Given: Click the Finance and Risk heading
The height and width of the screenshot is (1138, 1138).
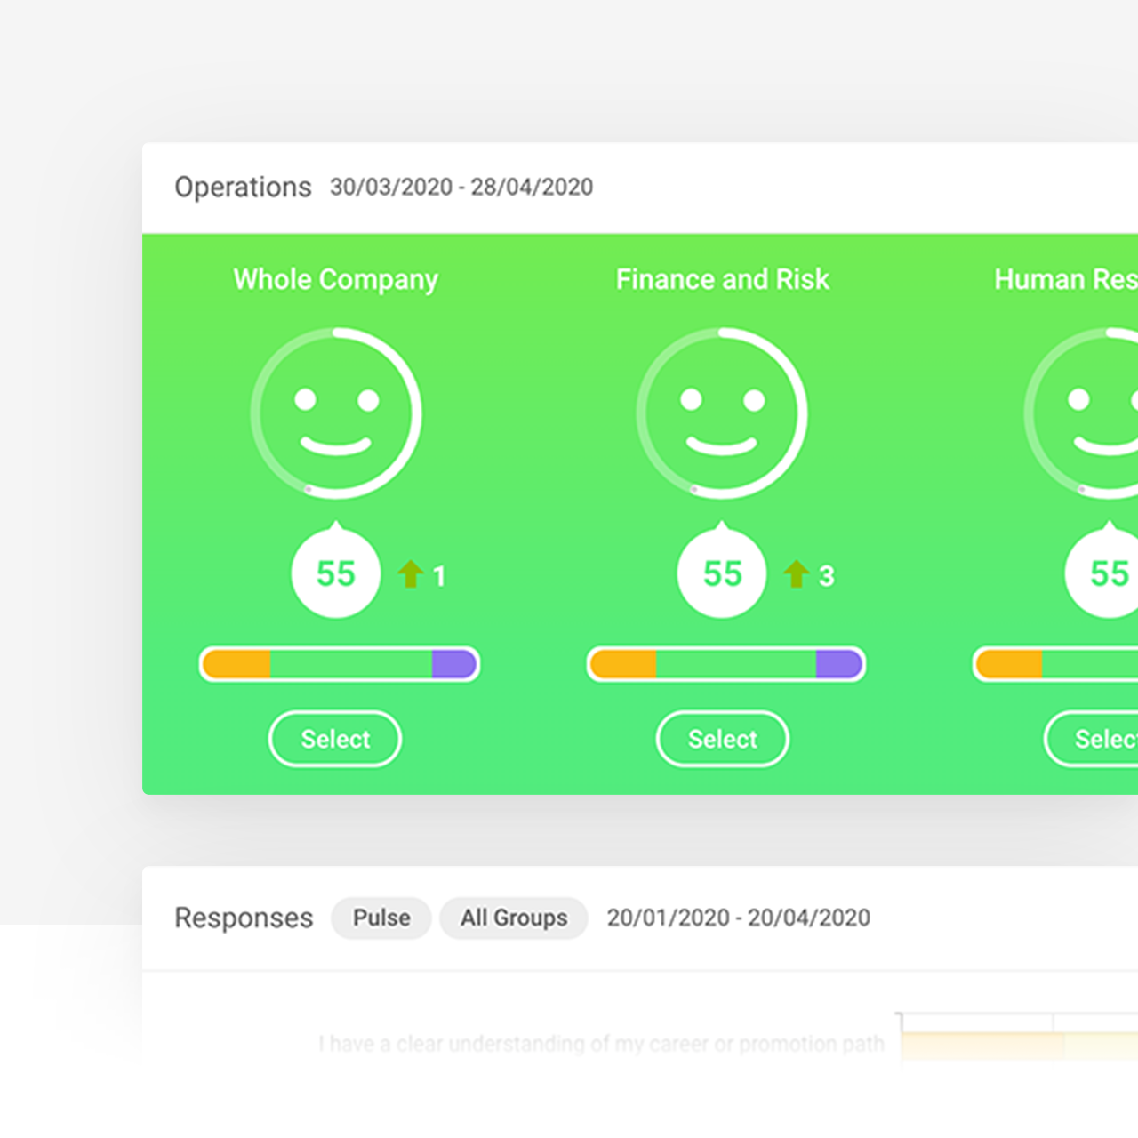Looking at the screenshot, I should (723, 279).
